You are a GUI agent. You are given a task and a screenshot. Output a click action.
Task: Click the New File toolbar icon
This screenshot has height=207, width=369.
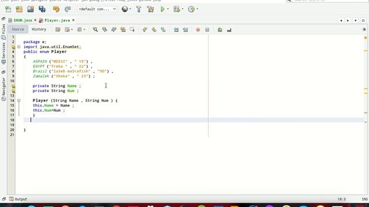[x=8, y=9]
